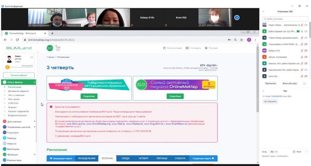Open Домашние задания in the sidebar
Screen dimensions: 311x166
[x=18, y=91]
